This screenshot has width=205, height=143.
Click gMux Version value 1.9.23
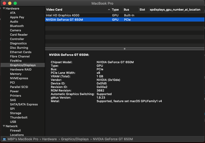pyautogui.click(x=101, y=98)
